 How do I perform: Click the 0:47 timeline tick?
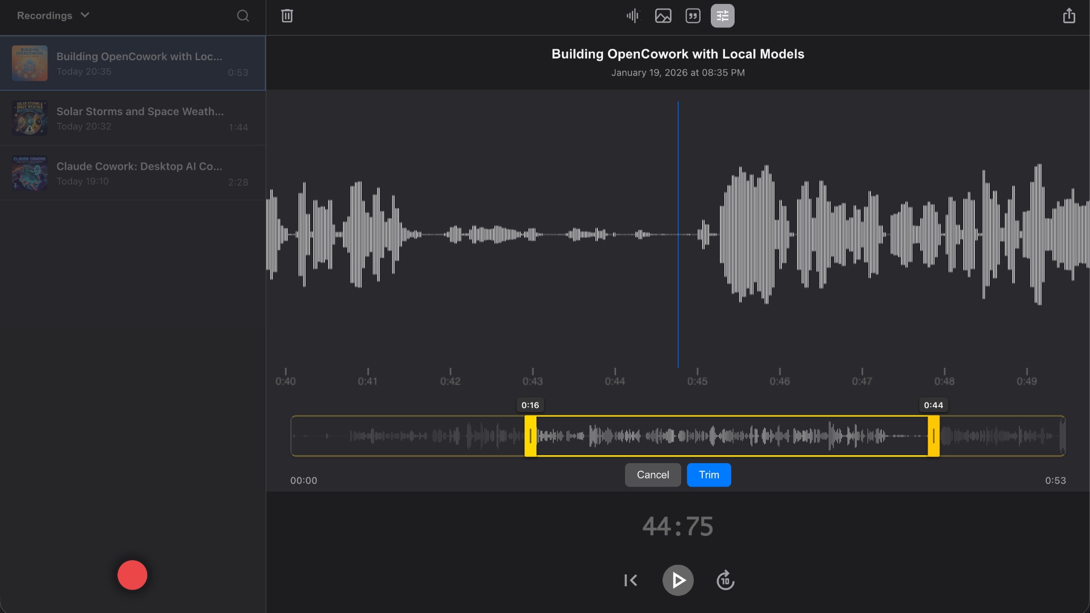click(x=862, y=377)
